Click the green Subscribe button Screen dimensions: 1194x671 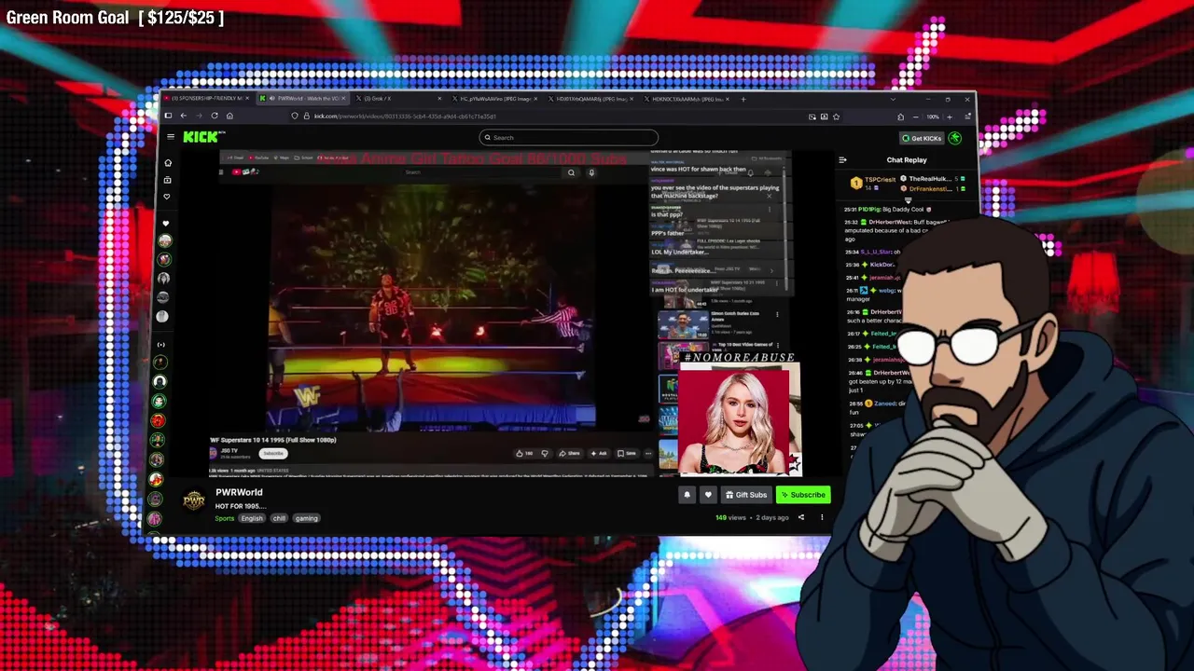(x=803, y=495)
